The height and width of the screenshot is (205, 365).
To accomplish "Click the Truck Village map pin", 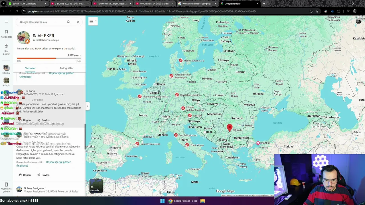I will click(187, 145).
